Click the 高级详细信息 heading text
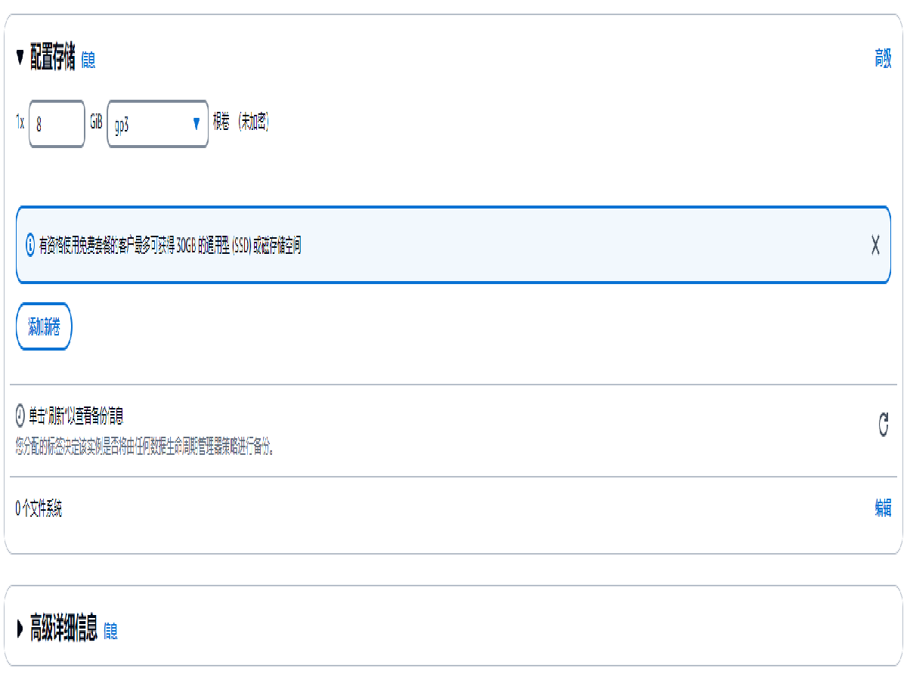 pos(63,629)
